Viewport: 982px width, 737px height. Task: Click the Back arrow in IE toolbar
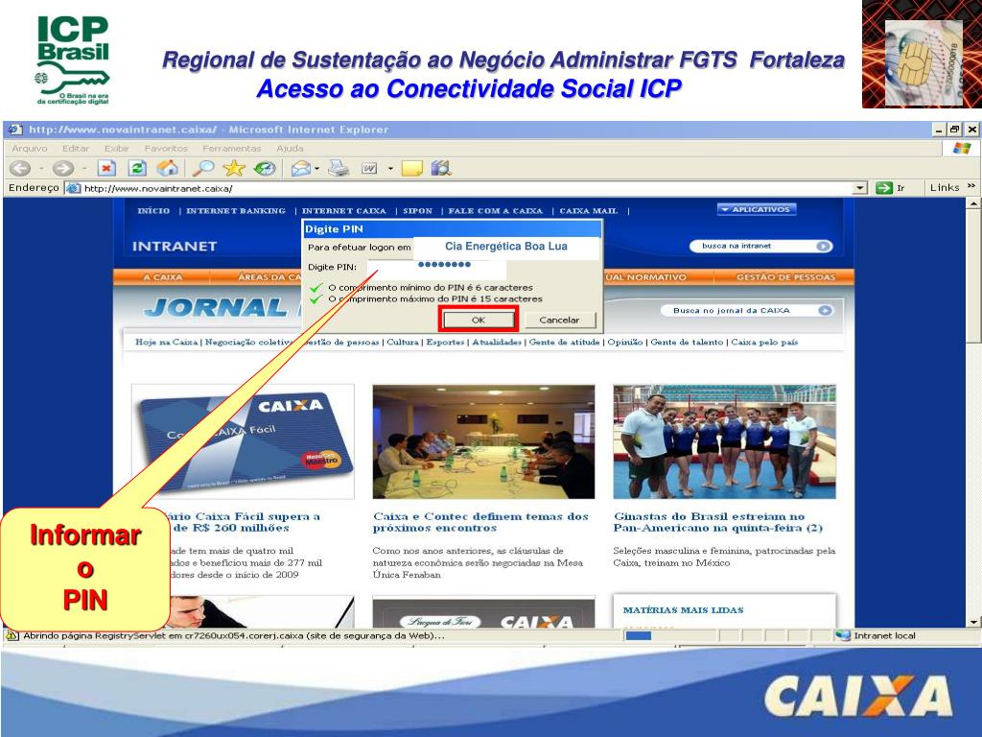(20, 168)
